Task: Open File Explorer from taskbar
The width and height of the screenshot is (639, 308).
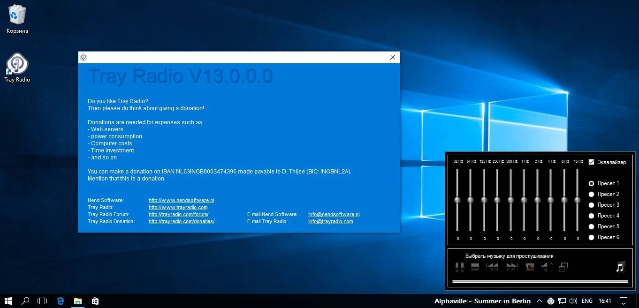Action: coord(77,300)
